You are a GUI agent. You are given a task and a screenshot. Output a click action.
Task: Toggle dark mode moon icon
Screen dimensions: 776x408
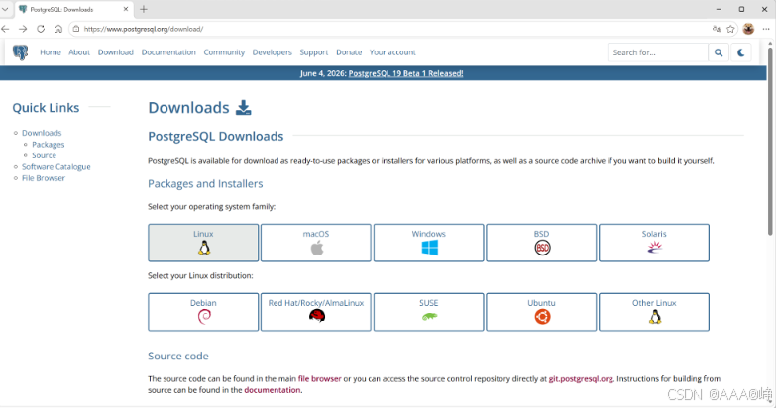coord(741,52)
